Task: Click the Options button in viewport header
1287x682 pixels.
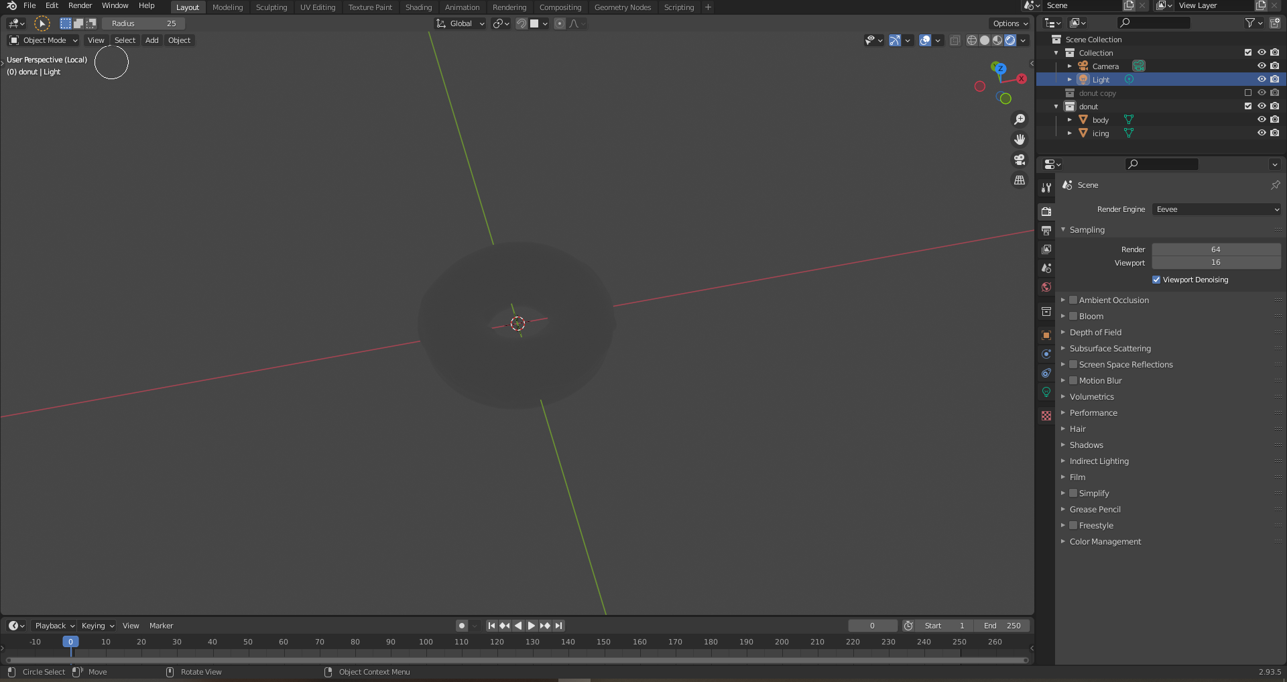Action: pyautogui.click(x=1011, y=23)
